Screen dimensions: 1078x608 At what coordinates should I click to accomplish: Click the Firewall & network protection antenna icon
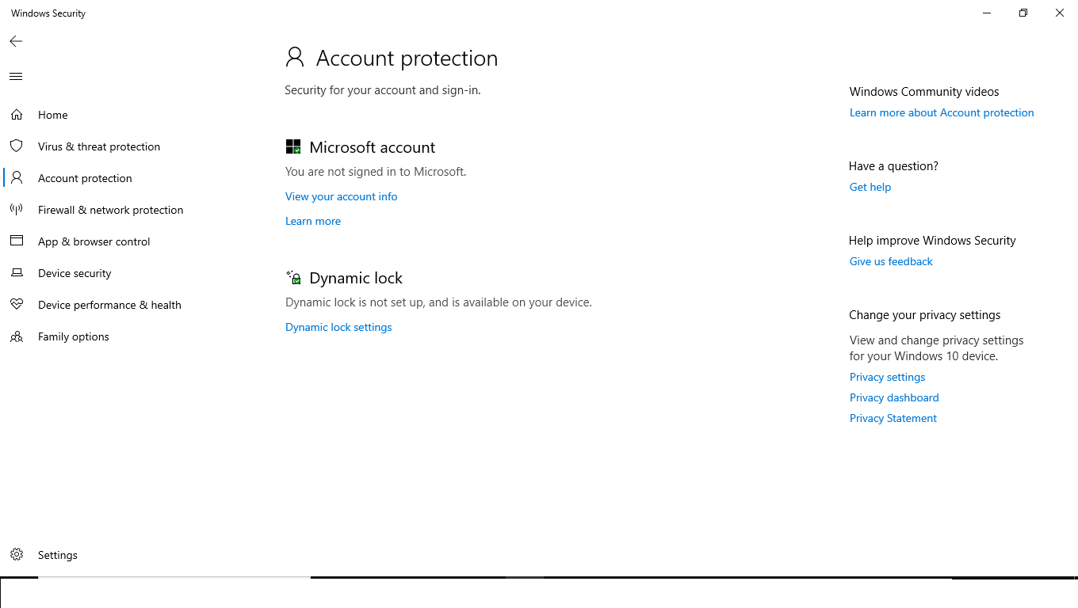[x=17, y=210]
